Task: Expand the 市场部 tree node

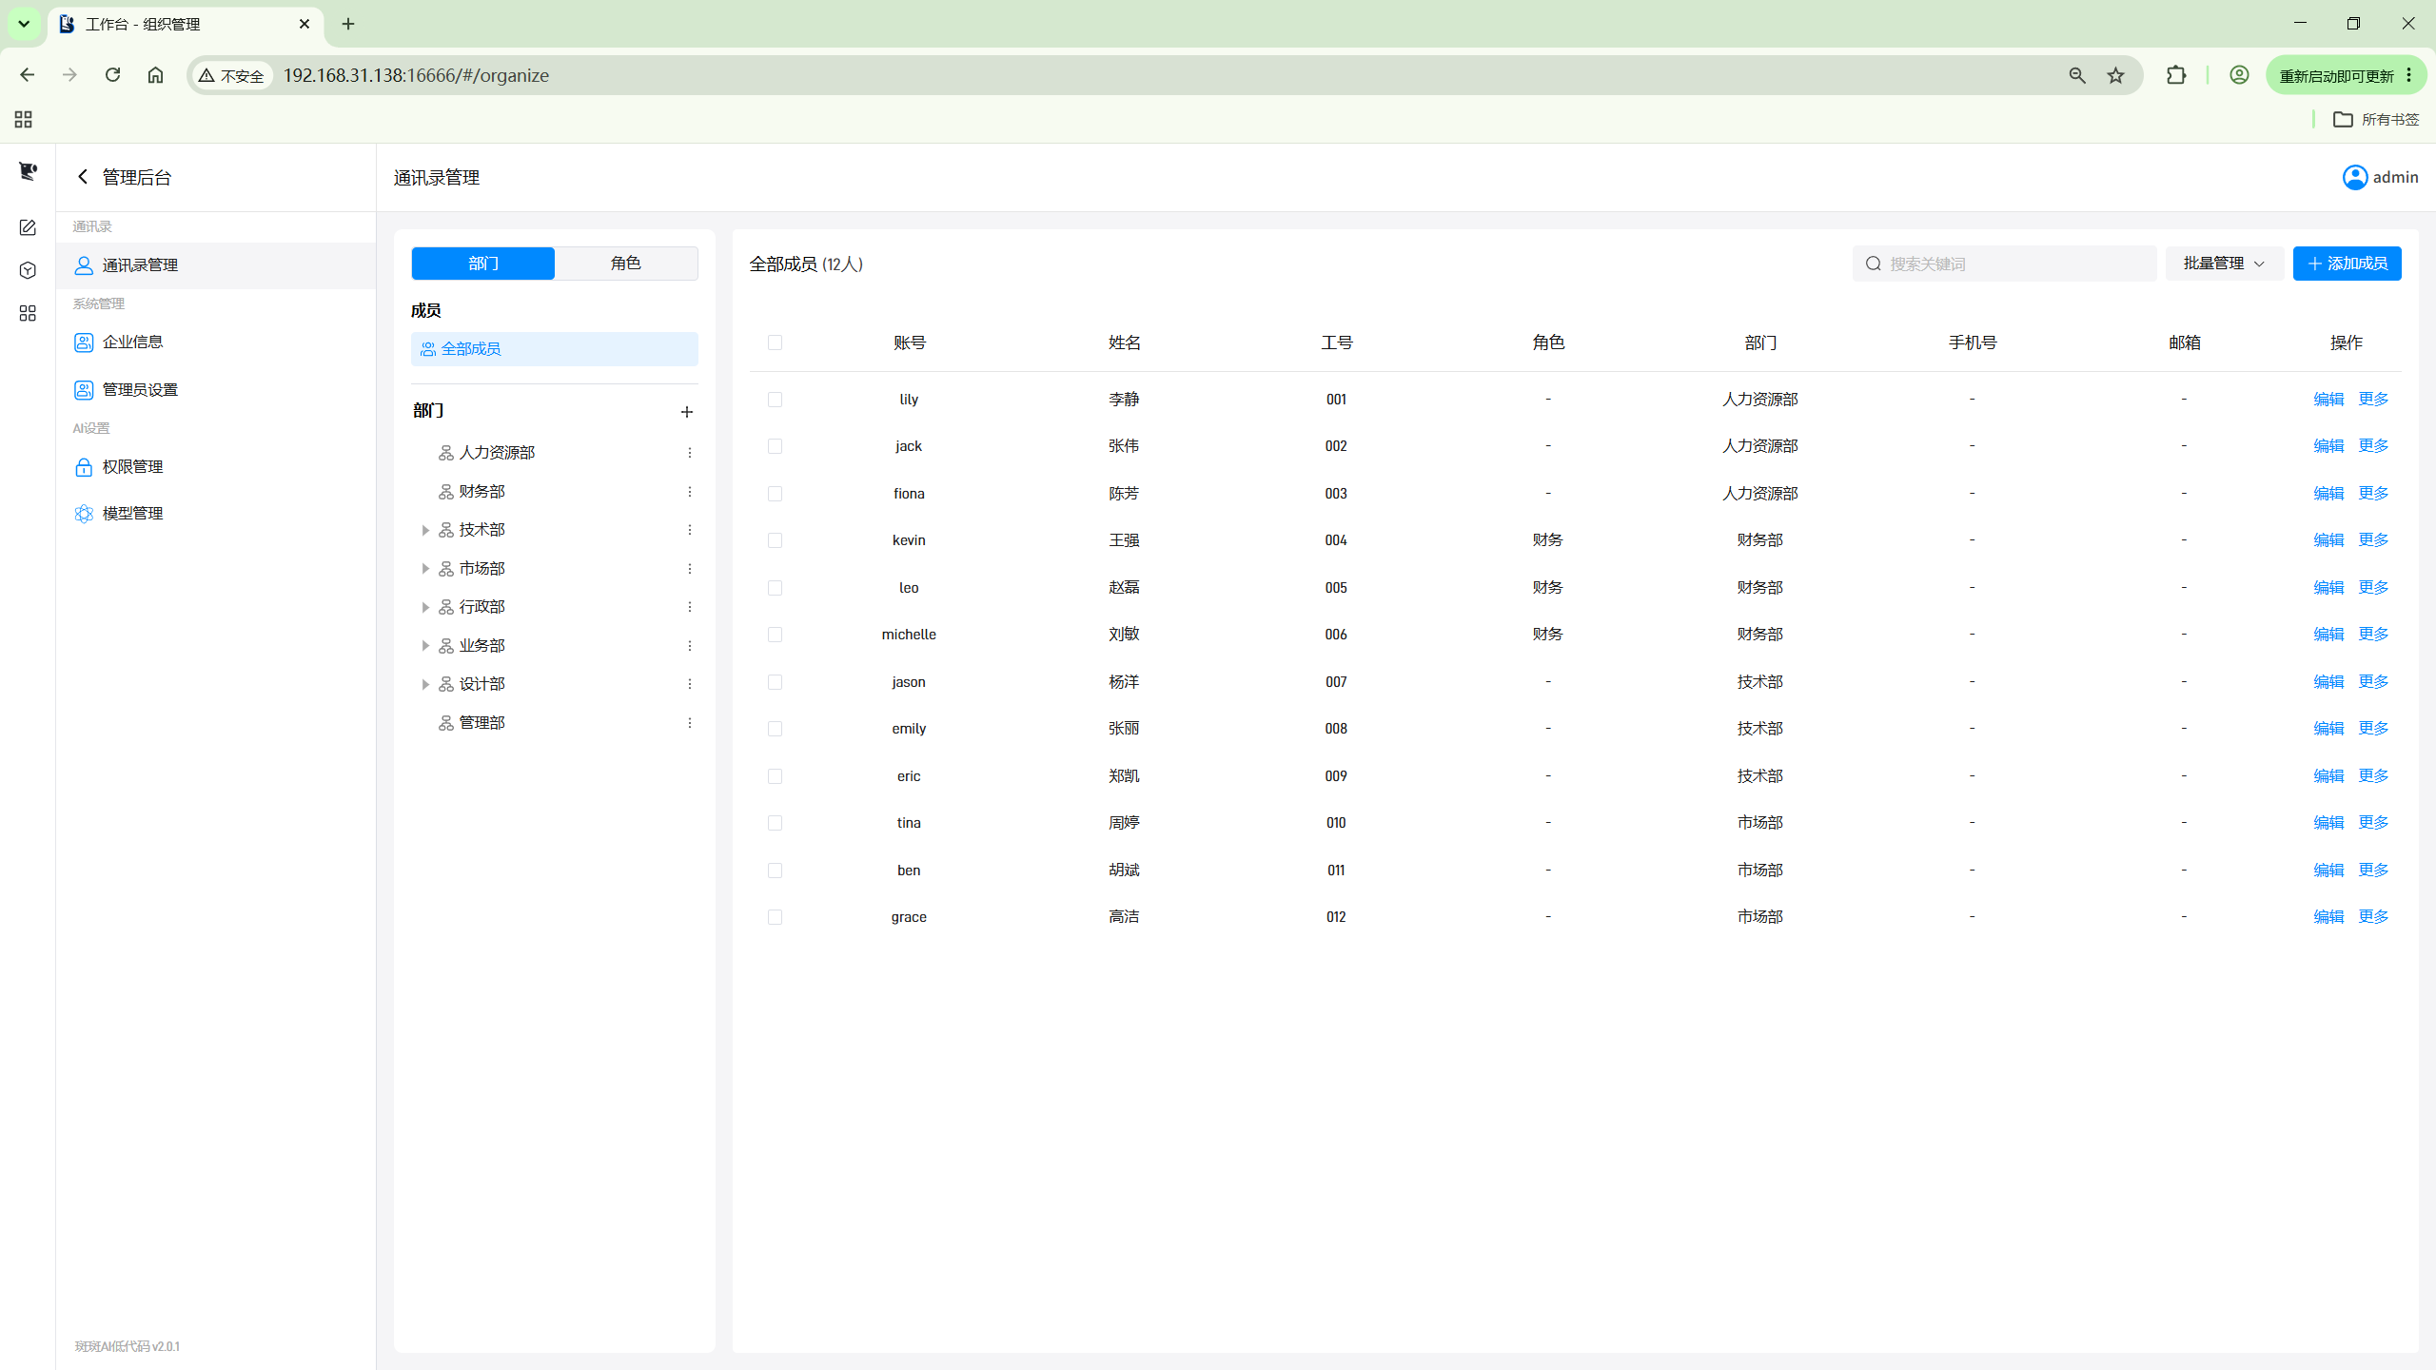Action: coord(425,569)
